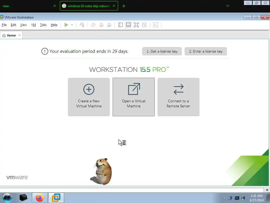Open Firefox from the taskbar
This screenshot has width=270, height=203.
pyautogui.click(x=40, y=198)
